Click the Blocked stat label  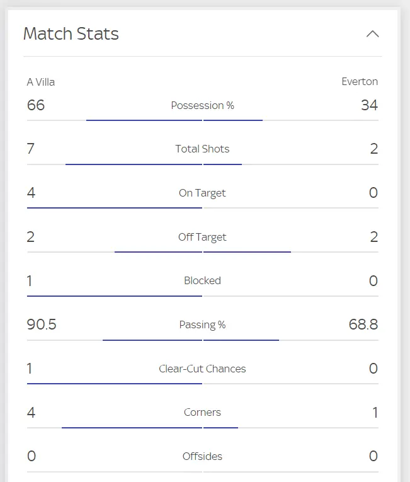click(x=202, y=281)
